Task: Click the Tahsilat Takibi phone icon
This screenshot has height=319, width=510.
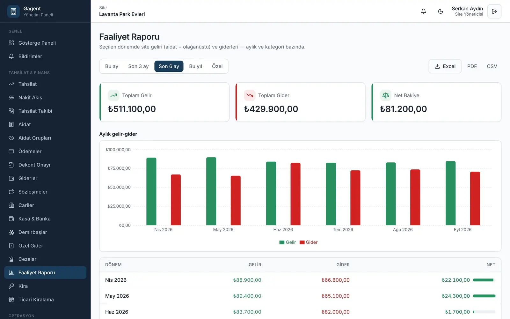Action: click(11, 111)
